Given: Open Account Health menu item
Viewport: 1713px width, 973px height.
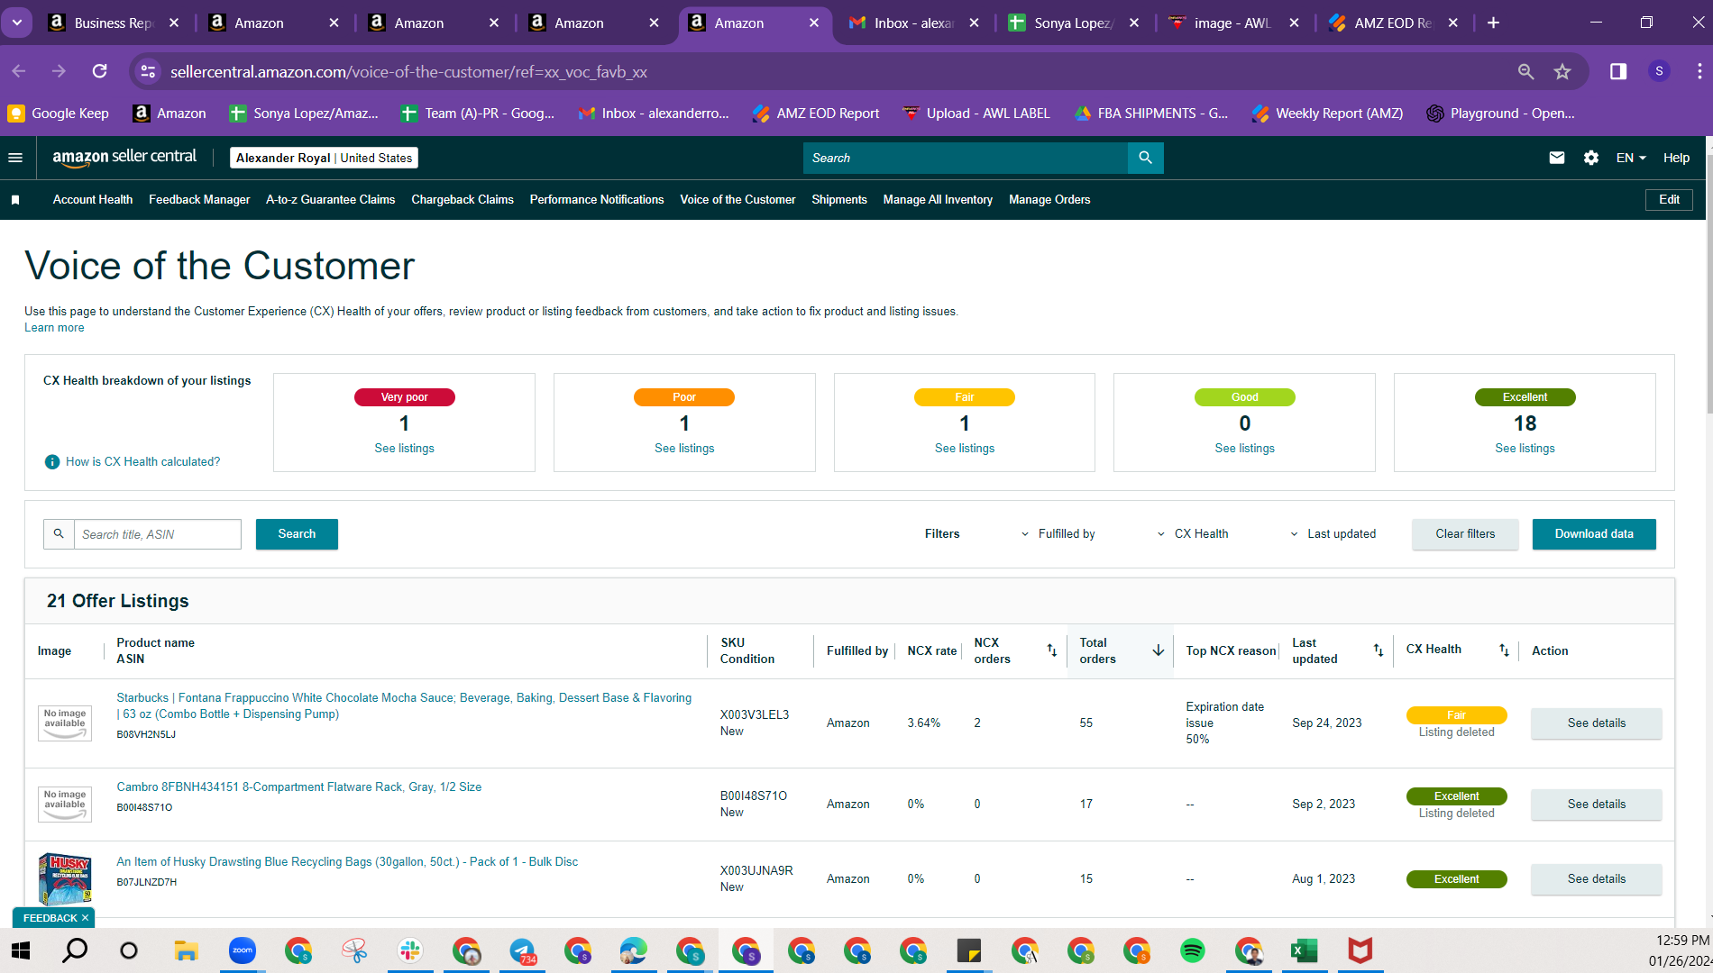Looking at the screenshot, I should (x=93, y=200).
